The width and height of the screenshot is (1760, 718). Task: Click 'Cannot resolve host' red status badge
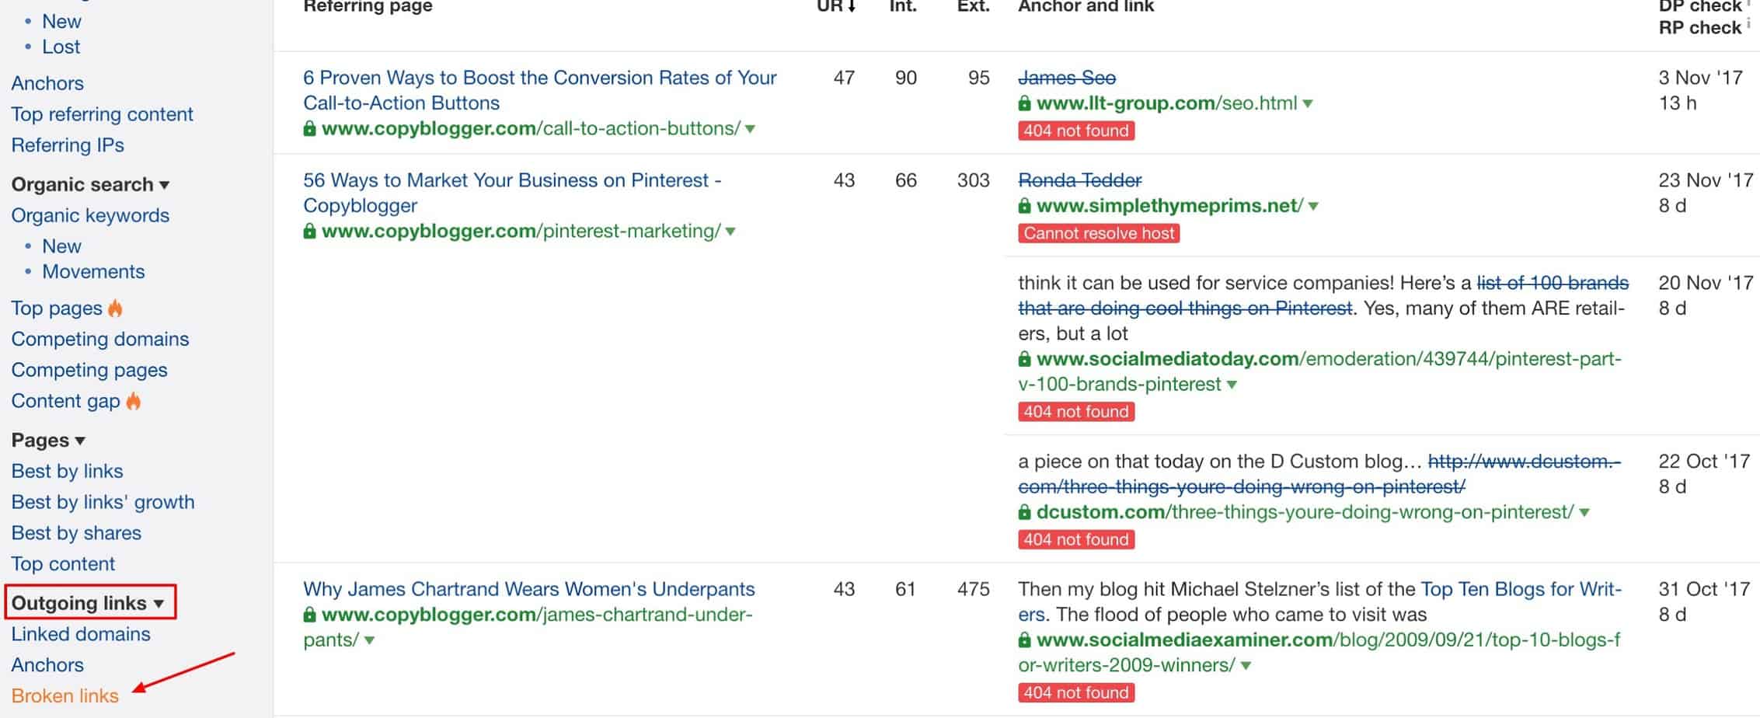[1098, 233]
